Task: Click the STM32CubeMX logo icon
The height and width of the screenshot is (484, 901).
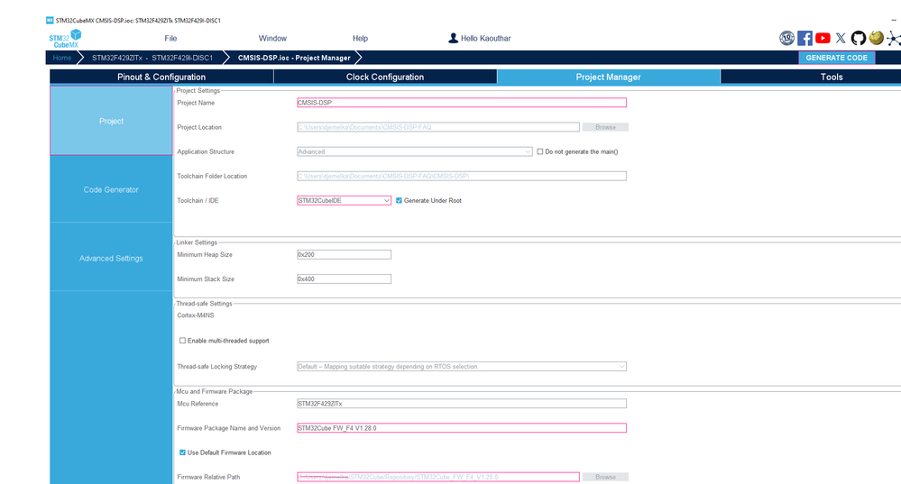Action: tap(65, 39)
